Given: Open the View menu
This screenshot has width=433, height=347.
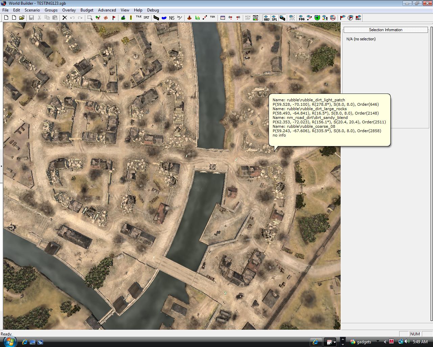Looking at the screenshot, I should tap(125, 10).
